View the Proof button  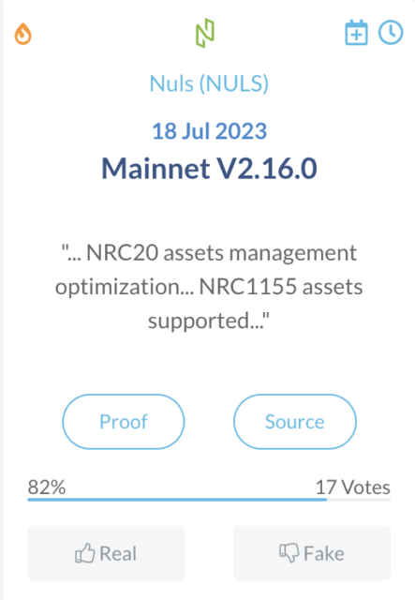(x=124, y=422)
